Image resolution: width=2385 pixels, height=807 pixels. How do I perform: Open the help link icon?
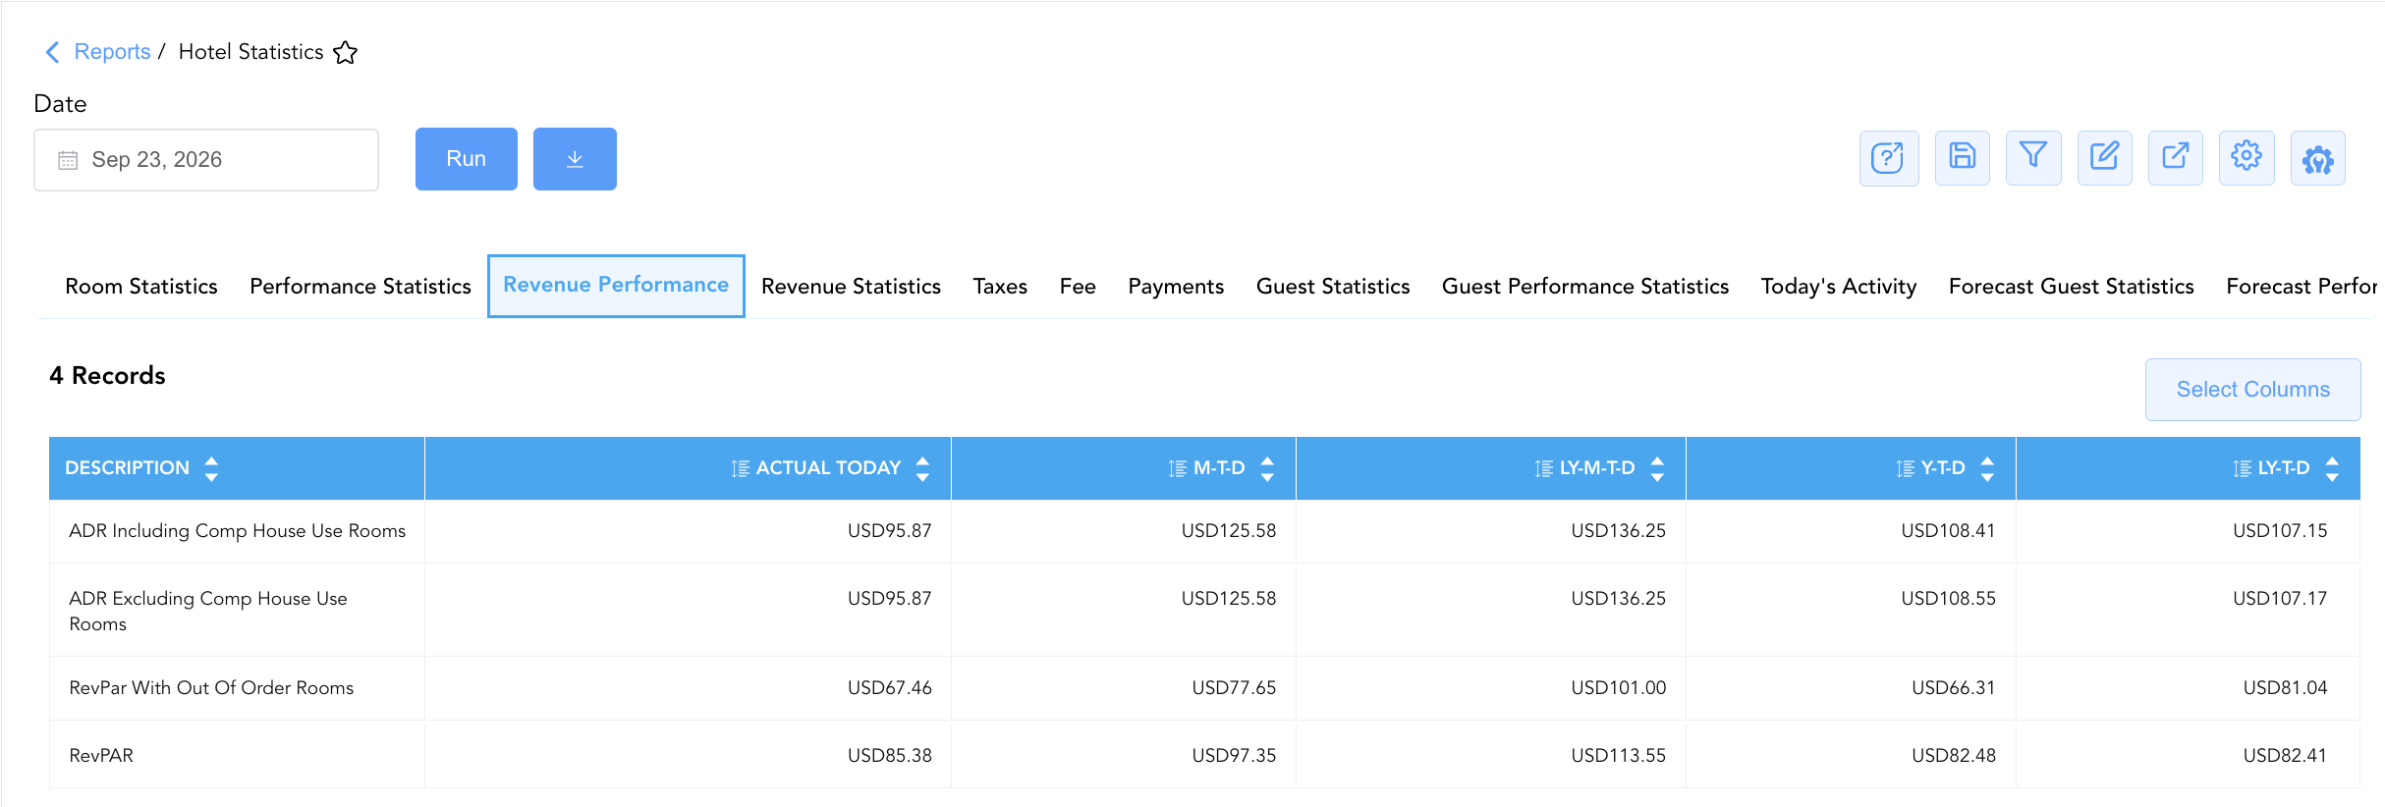(1888, 158)
